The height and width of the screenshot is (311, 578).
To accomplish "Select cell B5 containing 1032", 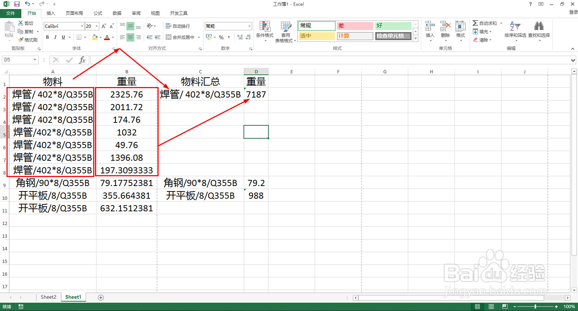I will (x=127, y=132).
